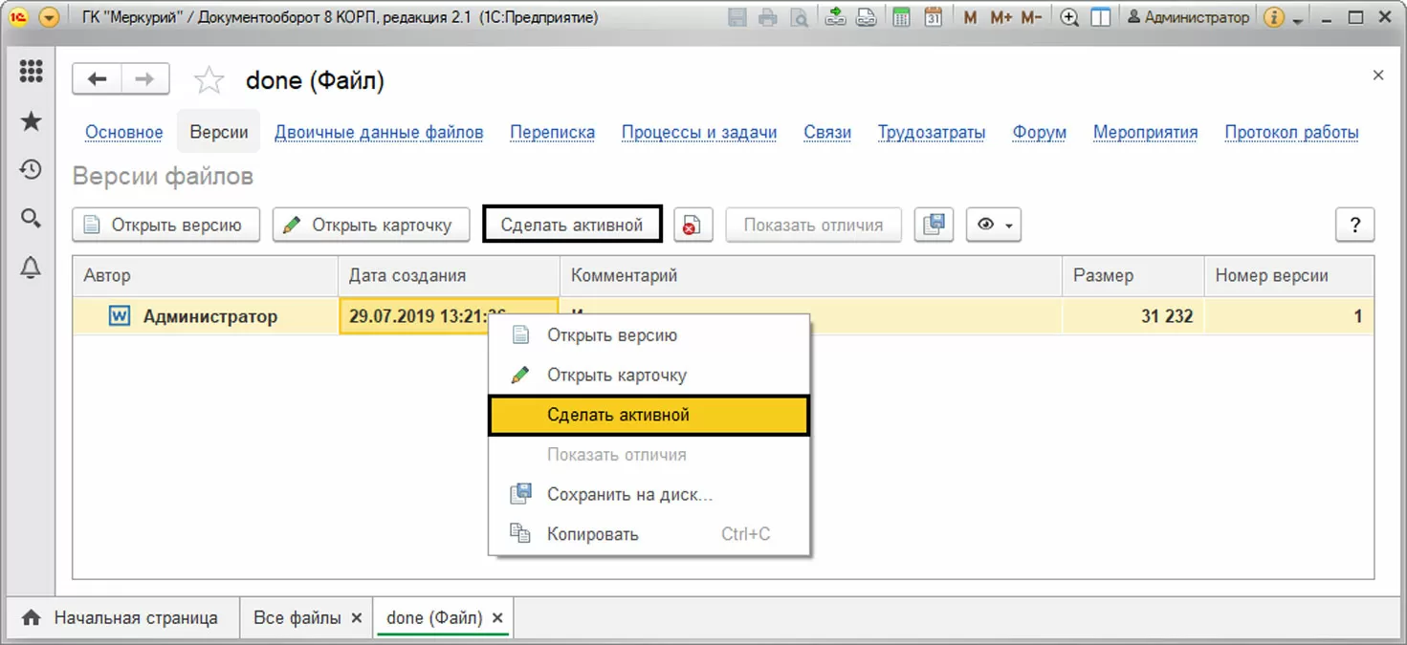Viewport: 1407px width, 645px height.
Task: Open the 1C main menu round dropdown
Action: (48, 17)
